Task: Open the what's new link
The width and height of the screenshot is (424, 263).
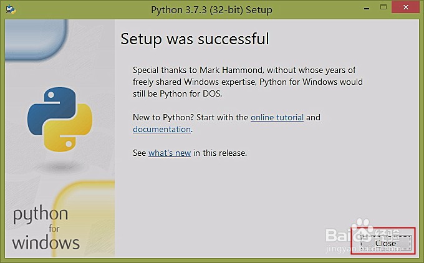Action: 170,153
